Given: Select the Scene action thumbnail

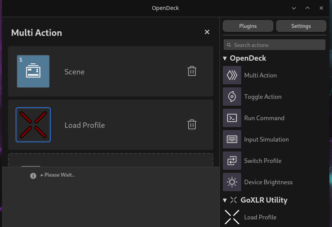Looking at the screenshot, I should [33, 71].
